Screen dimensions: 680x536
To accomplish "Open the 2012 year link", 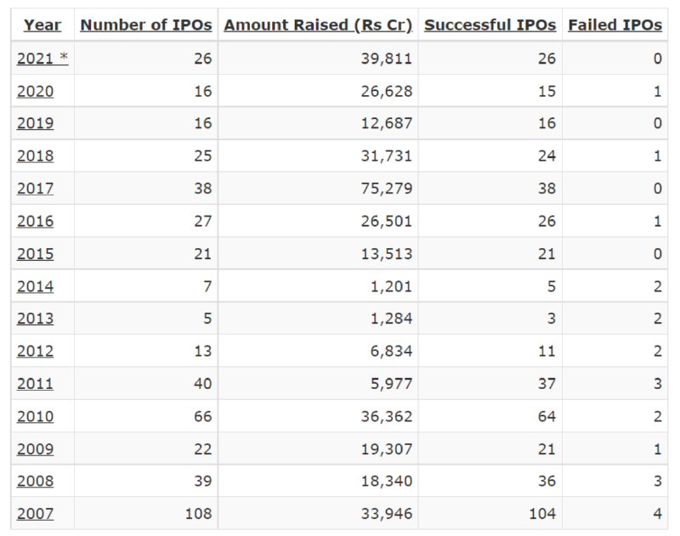I will pos(35,351).
